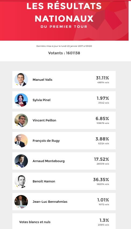
Task: Select the Jean-Luc Bennahmias name label
Action: [x=50, y=202]
